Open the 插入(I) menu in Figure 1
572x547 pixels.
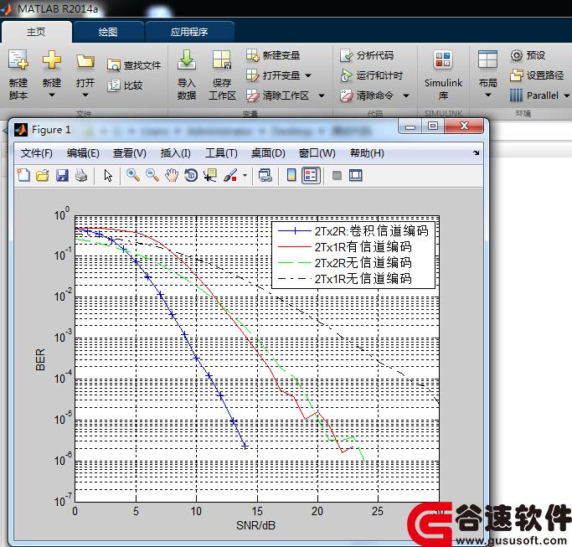pyautogui.click(x=176, y=153)
